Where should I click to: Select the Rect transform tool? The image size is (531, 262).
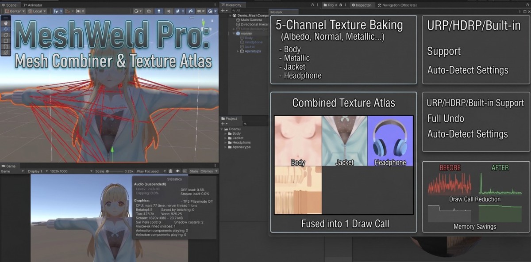pos(6,46)
